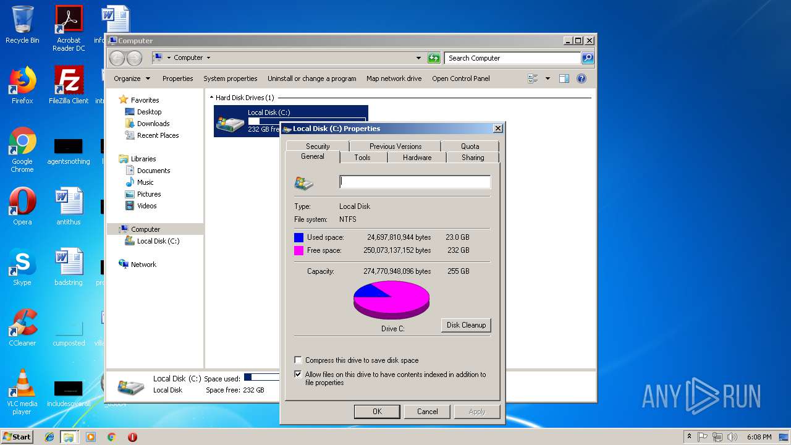Expand Computer breadcrumb arrow

(208, 58)
